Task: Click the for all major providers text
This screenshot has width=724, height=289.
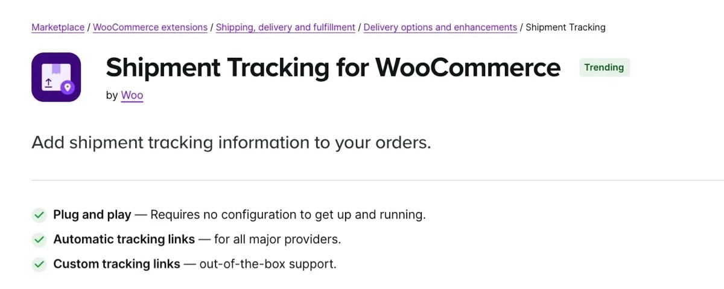Action: (278, 240)
